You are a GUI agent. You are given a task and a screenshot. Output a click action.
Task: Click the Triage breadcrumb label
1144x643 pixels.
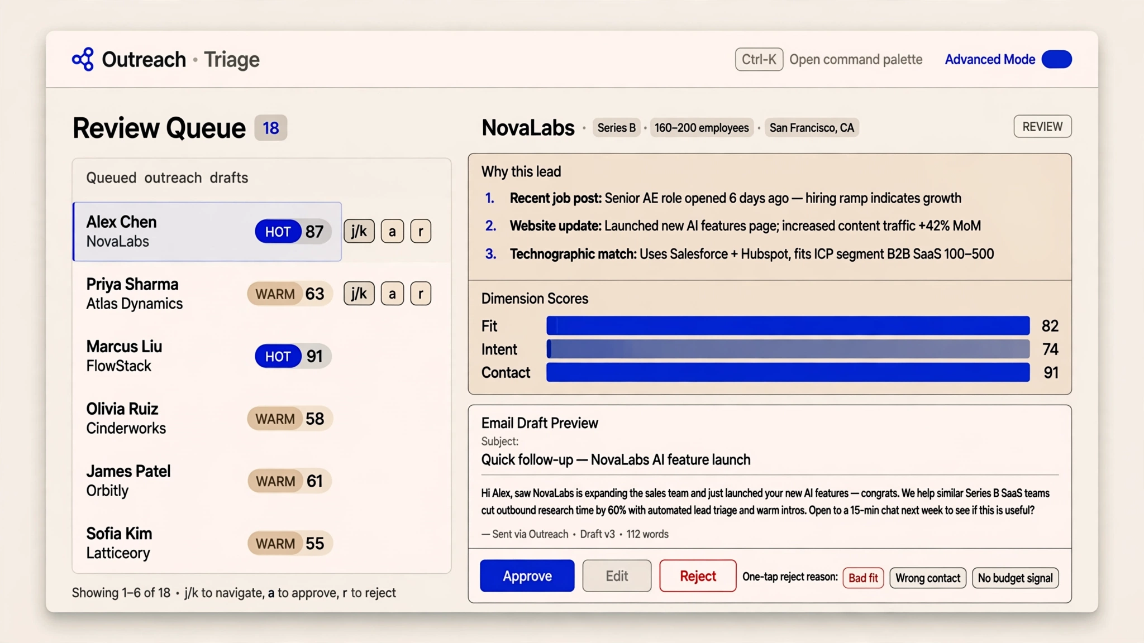click(232, 59)
